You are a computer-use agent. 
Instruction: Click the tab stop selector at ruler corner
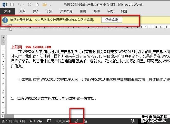[4, 27]
